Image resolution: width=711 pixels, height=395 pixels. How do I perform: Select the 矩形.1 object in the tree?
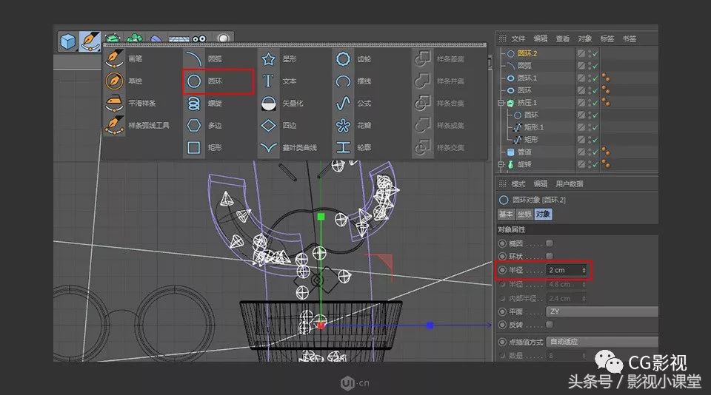[534, 127]
